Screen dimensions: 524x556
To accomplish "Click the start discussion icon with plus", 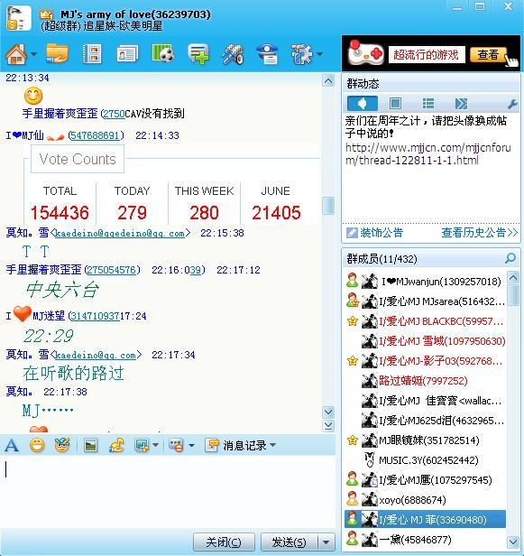I will pyautogui.click(x=198, y=54).
